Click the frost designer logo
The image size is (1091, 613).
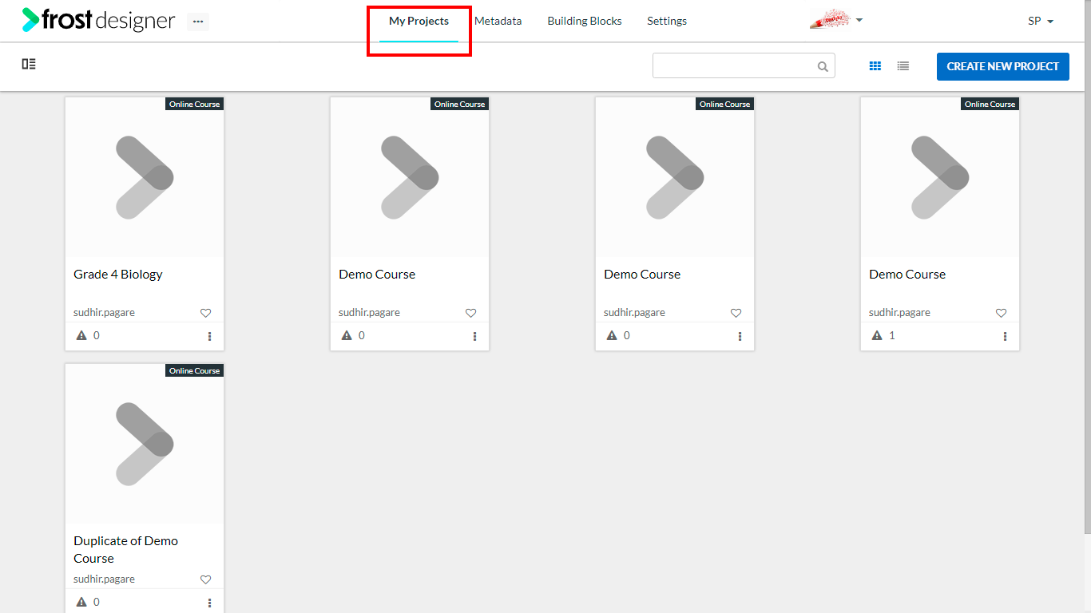(x=98, y=21)
